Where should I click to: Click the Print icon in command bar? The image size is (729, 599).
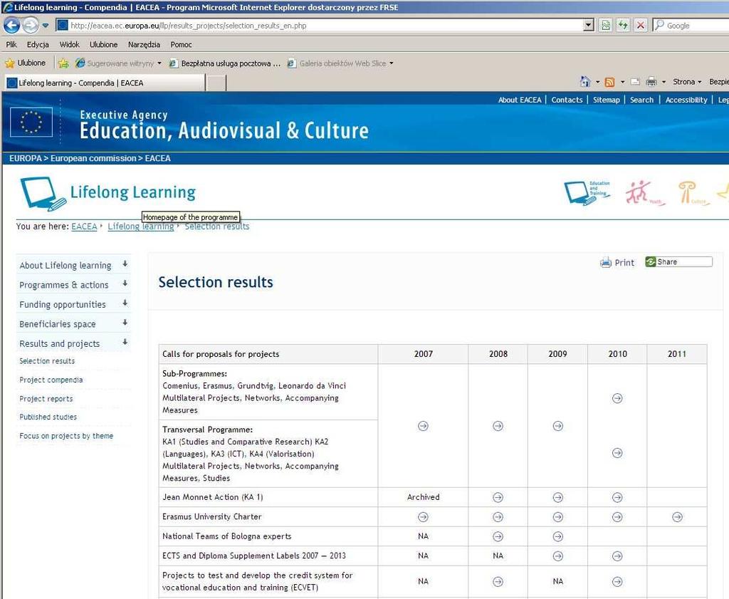point(651,82)
